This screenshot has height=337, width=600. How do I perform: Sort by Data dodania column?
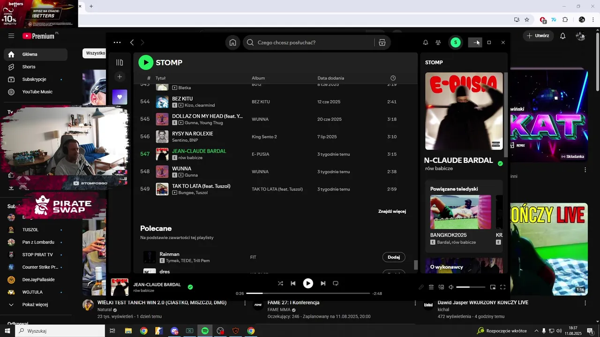[x=330, y=78]
